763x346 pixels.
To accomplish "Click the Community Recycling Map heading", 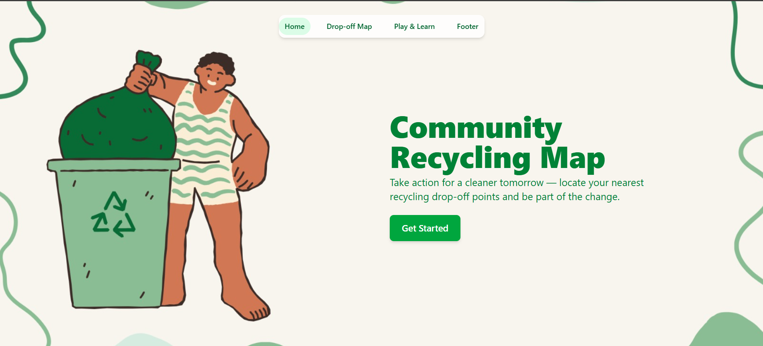I will point(497,143).
